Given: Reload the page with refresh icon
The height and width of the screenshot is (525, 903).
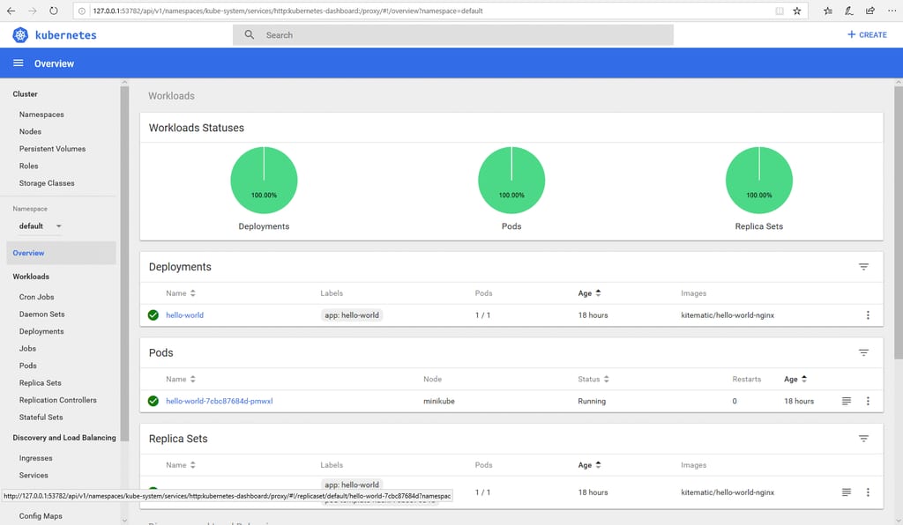Looking at the screenshot, I should tap(54, 11).
